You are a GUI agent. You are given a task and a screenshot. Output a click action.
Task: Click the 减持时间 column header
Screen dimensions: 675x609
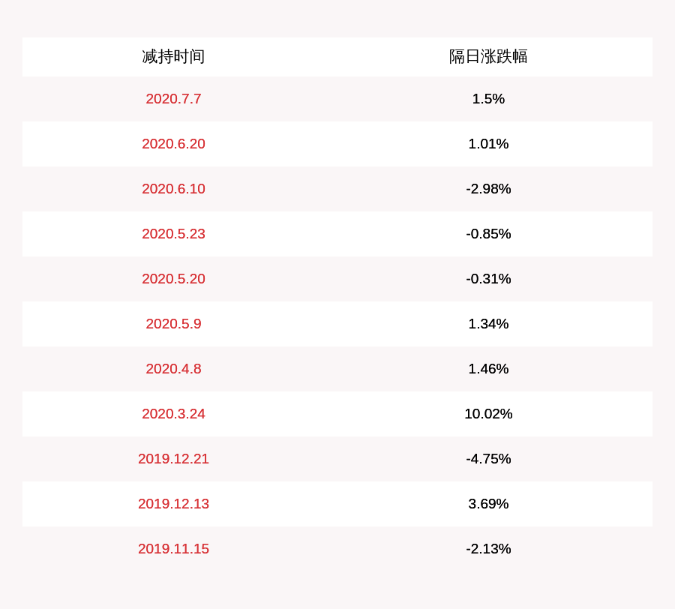pos(173,57)
